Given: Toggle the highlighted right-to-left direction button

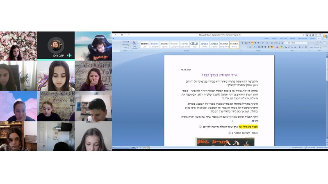Looking at the screenshot, I should click(252, 43).
